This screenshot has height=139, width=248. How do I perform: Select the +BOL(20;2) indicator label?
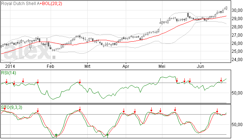(51, 4)
